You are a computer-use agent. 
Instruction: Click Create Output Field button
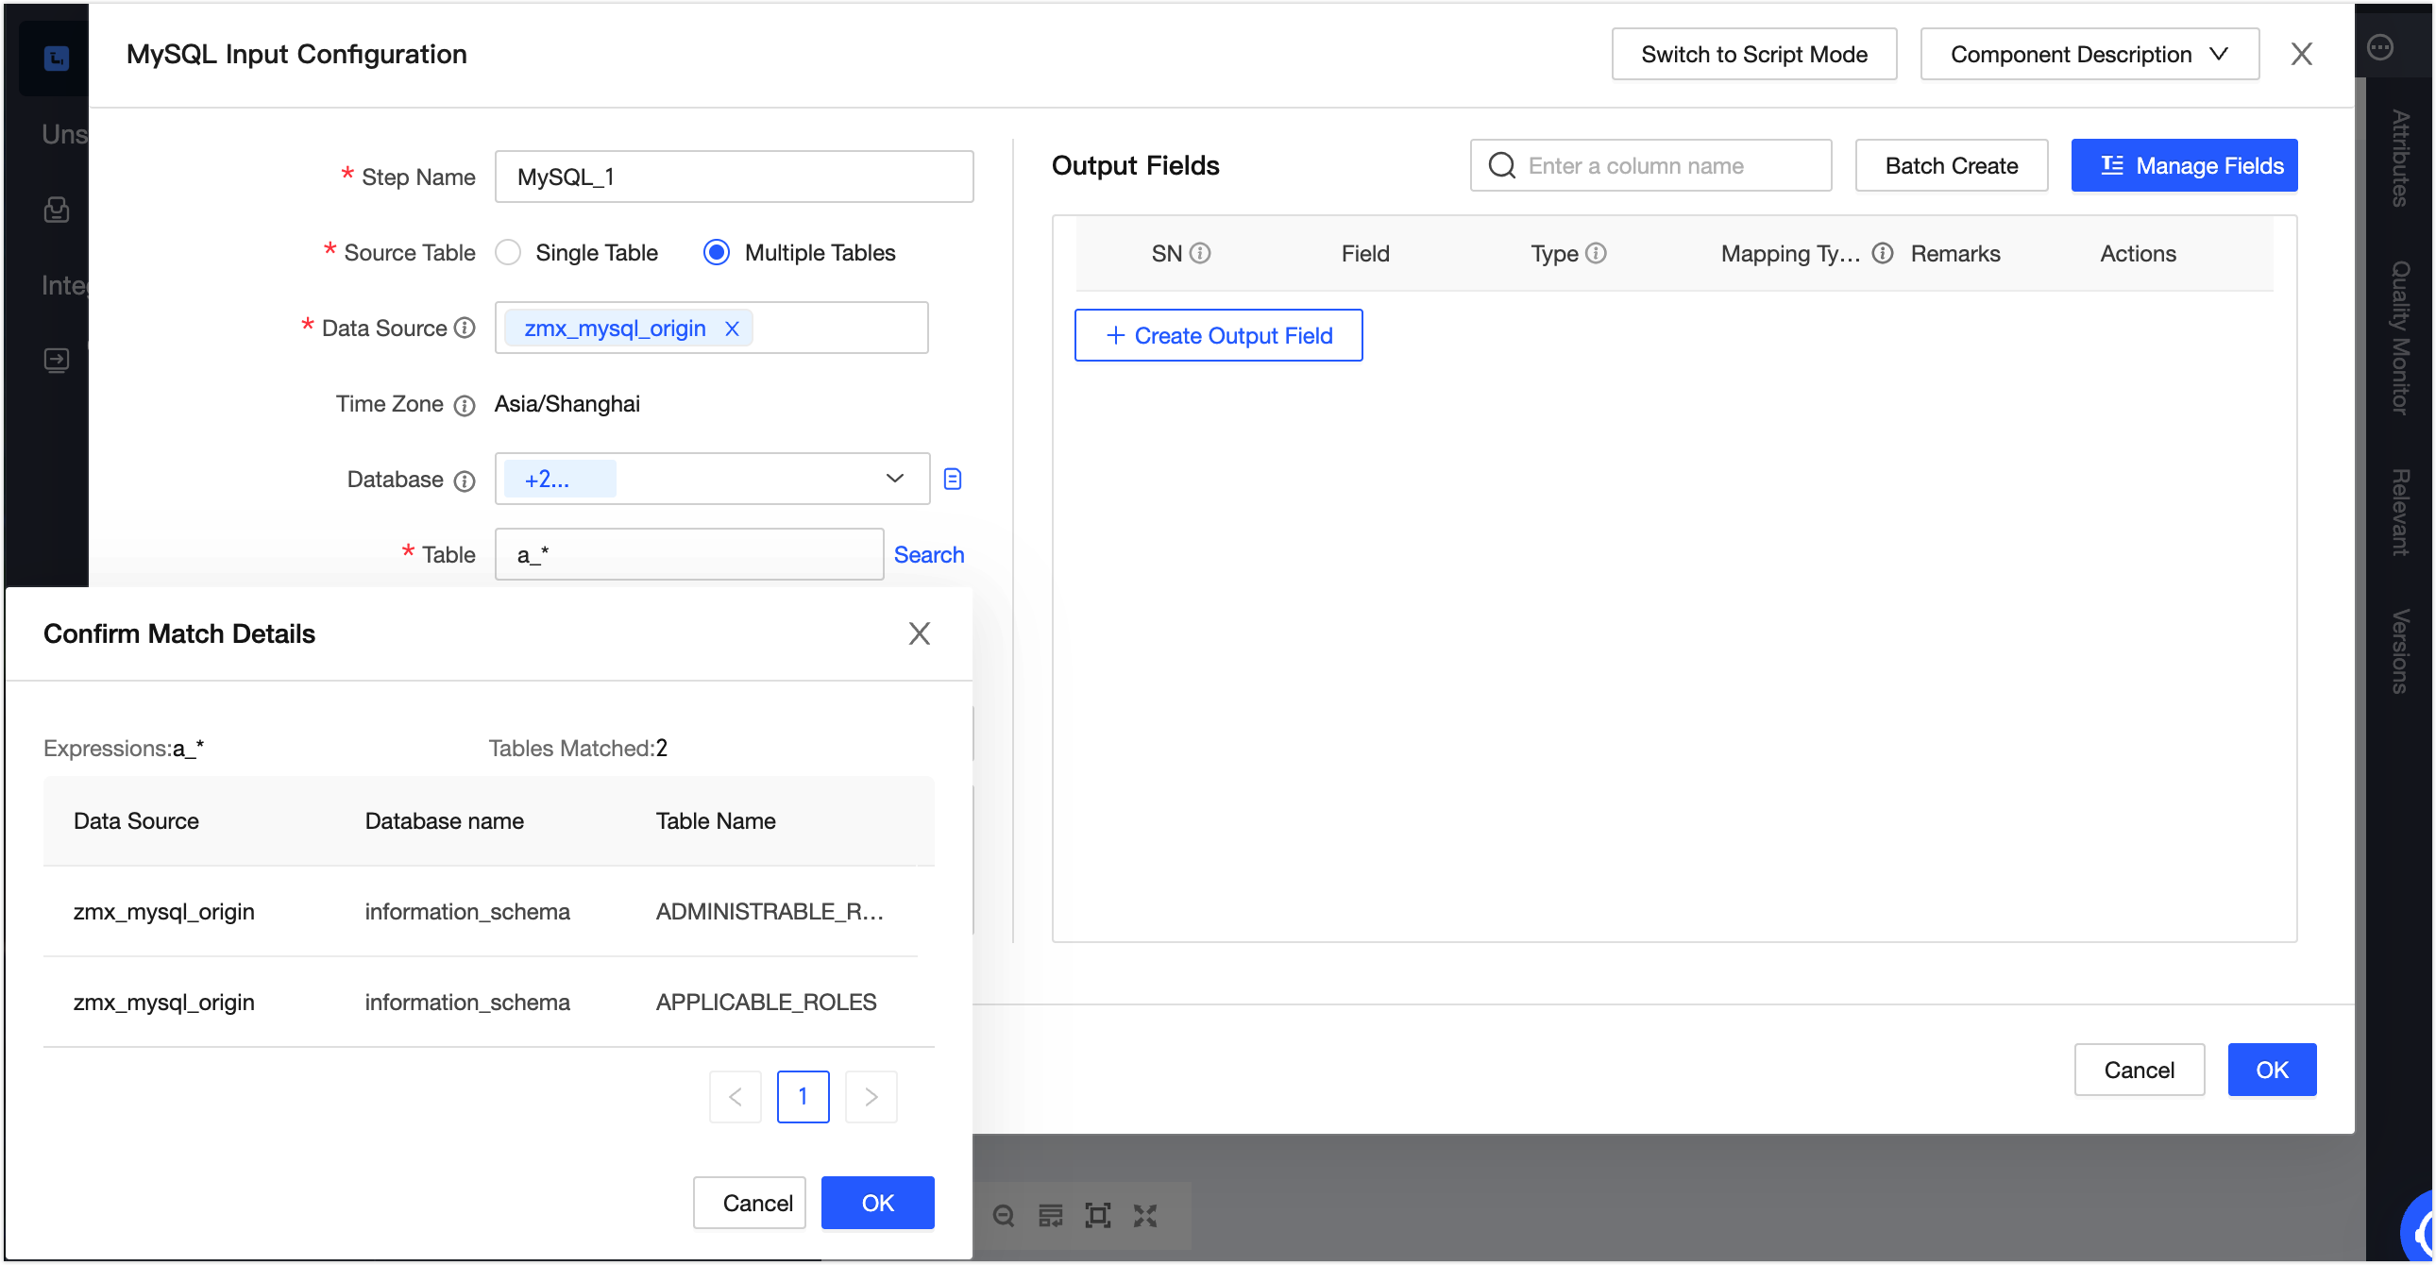[x=1218, y=336]
